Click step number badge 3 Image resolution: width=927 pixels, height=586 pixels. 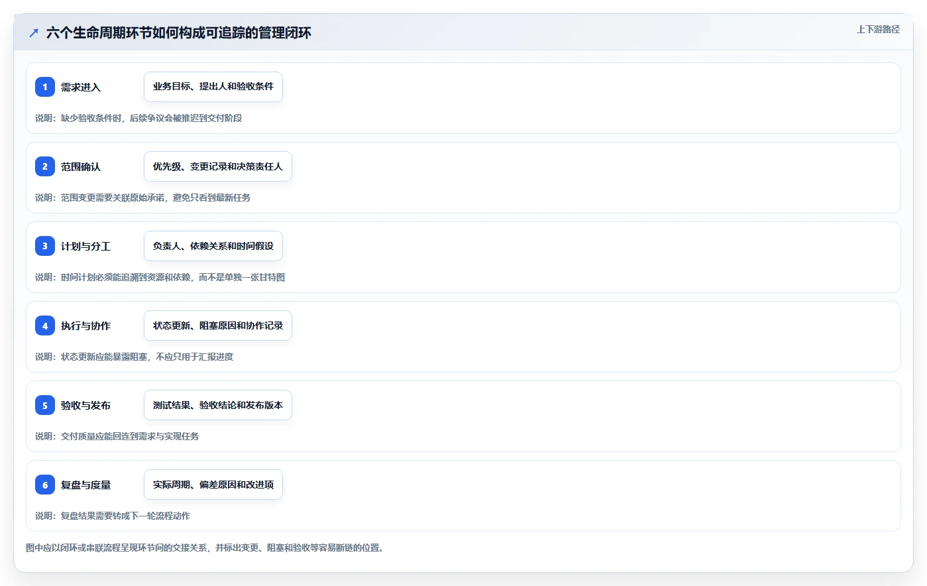[x=45, y=246]
